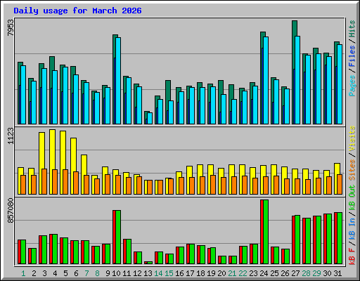360x281 pixels.
Task: Click the cyan files bar for day 31
Action: tap(340, 84)
